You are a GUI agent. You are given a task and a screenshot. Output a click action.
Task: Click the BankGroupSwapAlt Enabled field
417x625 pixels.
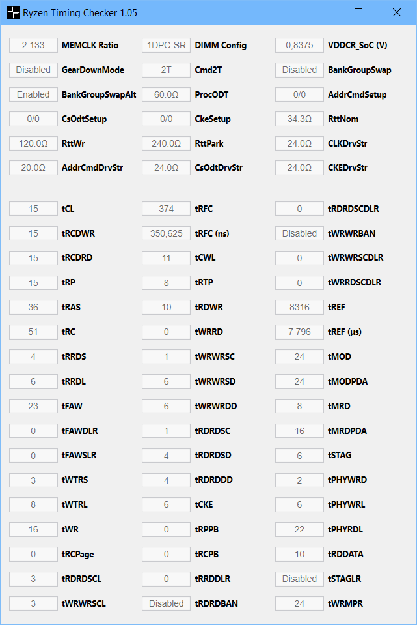pos(33,94)
